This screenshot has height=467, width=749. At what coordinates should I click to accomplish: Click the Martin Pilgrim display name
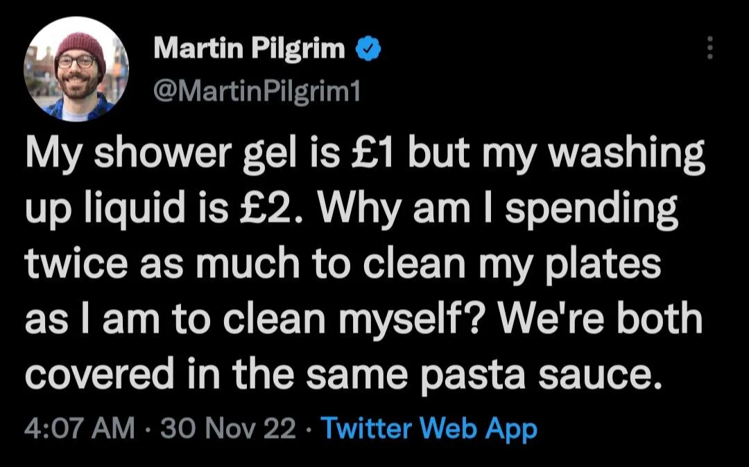pyautogui.click(x=249, y=49)
